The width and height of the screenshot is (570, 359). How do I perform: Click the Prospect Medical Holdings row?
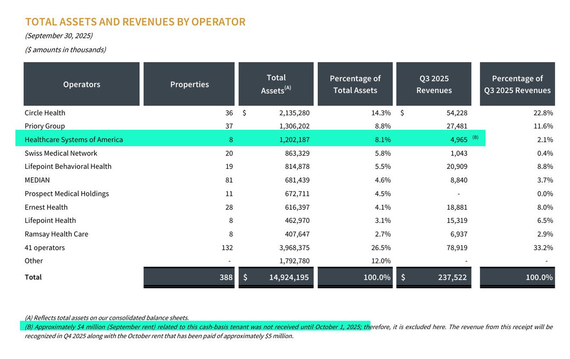click(66, 193)
